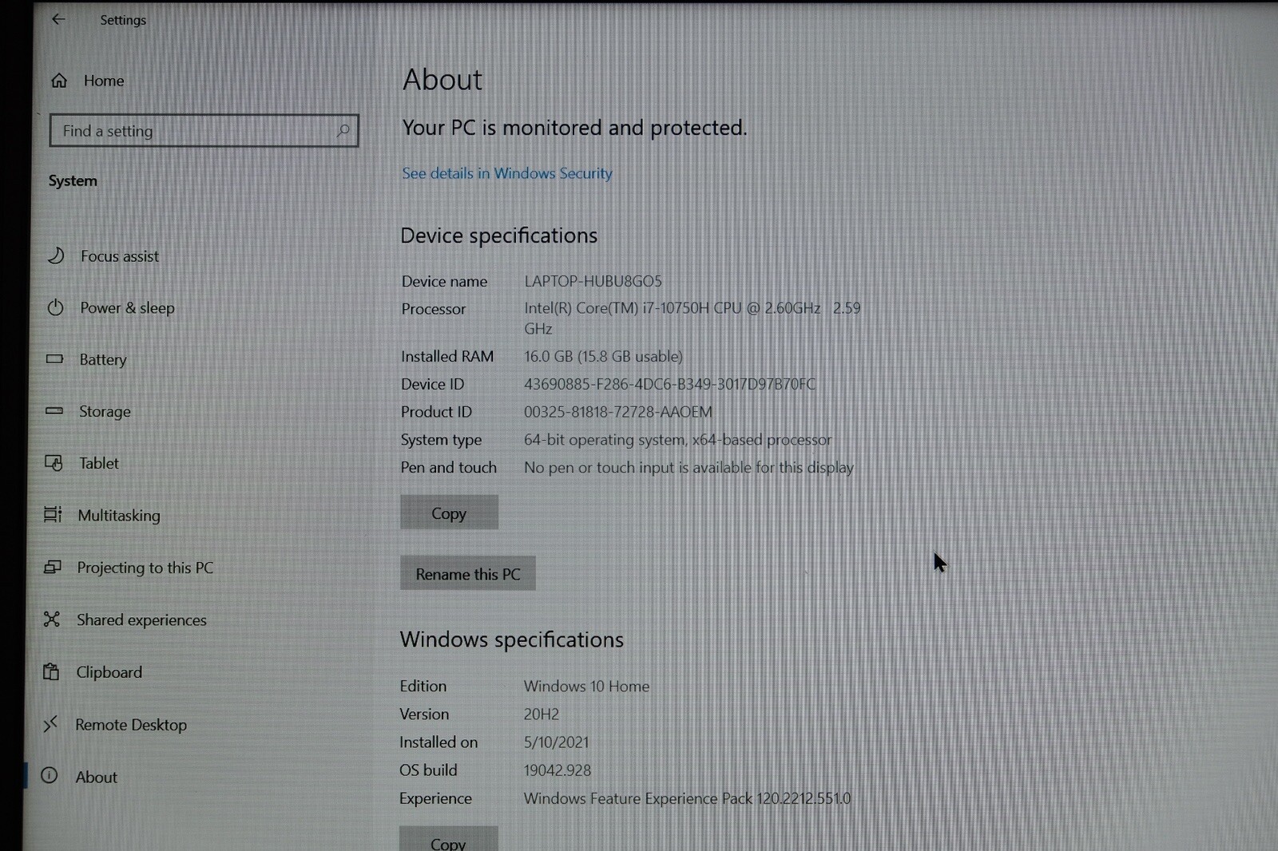
Task: Click Rename this PC button
Action: point(468,573)
